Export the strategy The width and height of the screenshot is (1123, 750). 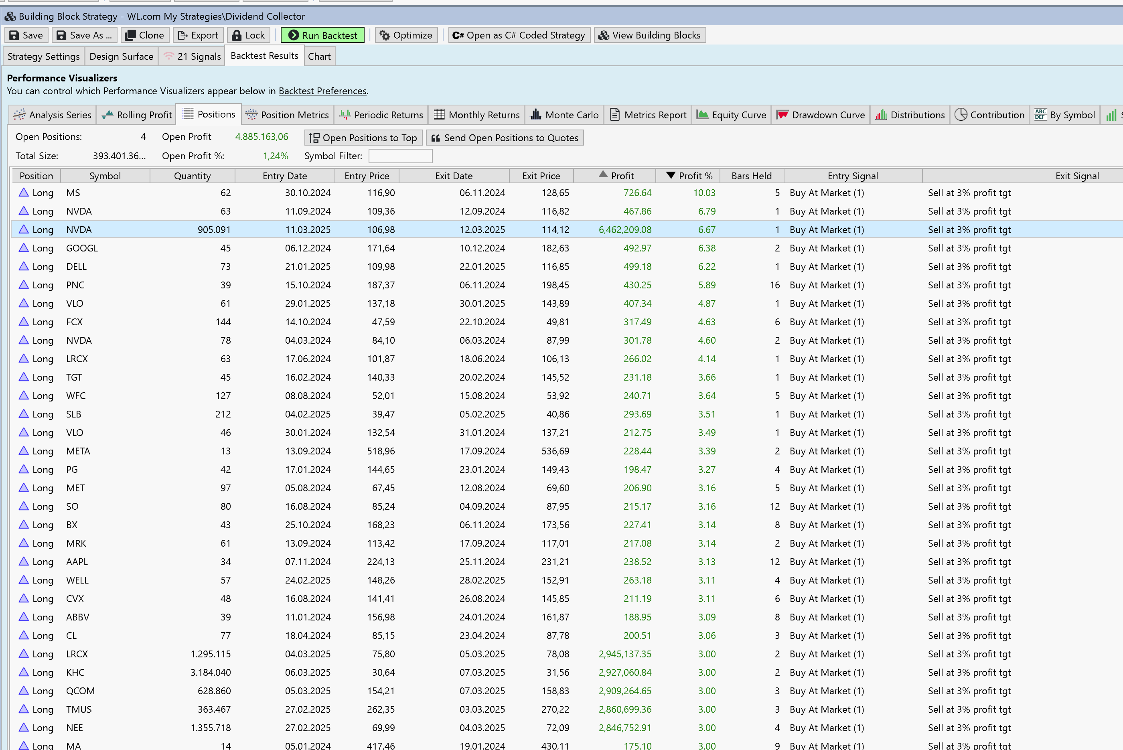pyautogui.click(x=198, y=35)
